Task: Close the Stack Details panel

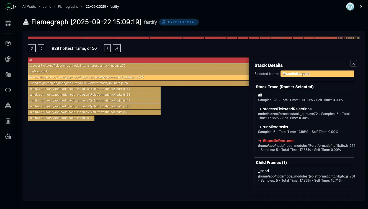Action: (353, 63)
